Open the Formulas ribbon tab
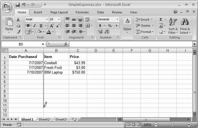 (x=82, y=12)
